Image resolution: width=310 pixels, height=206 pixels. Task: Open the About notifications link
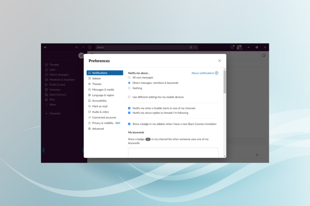(203, 73)
